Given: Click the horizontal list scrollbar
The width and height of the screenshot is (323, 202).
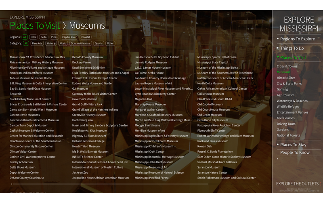Looking at the screenshot, I should pos(110,184).
